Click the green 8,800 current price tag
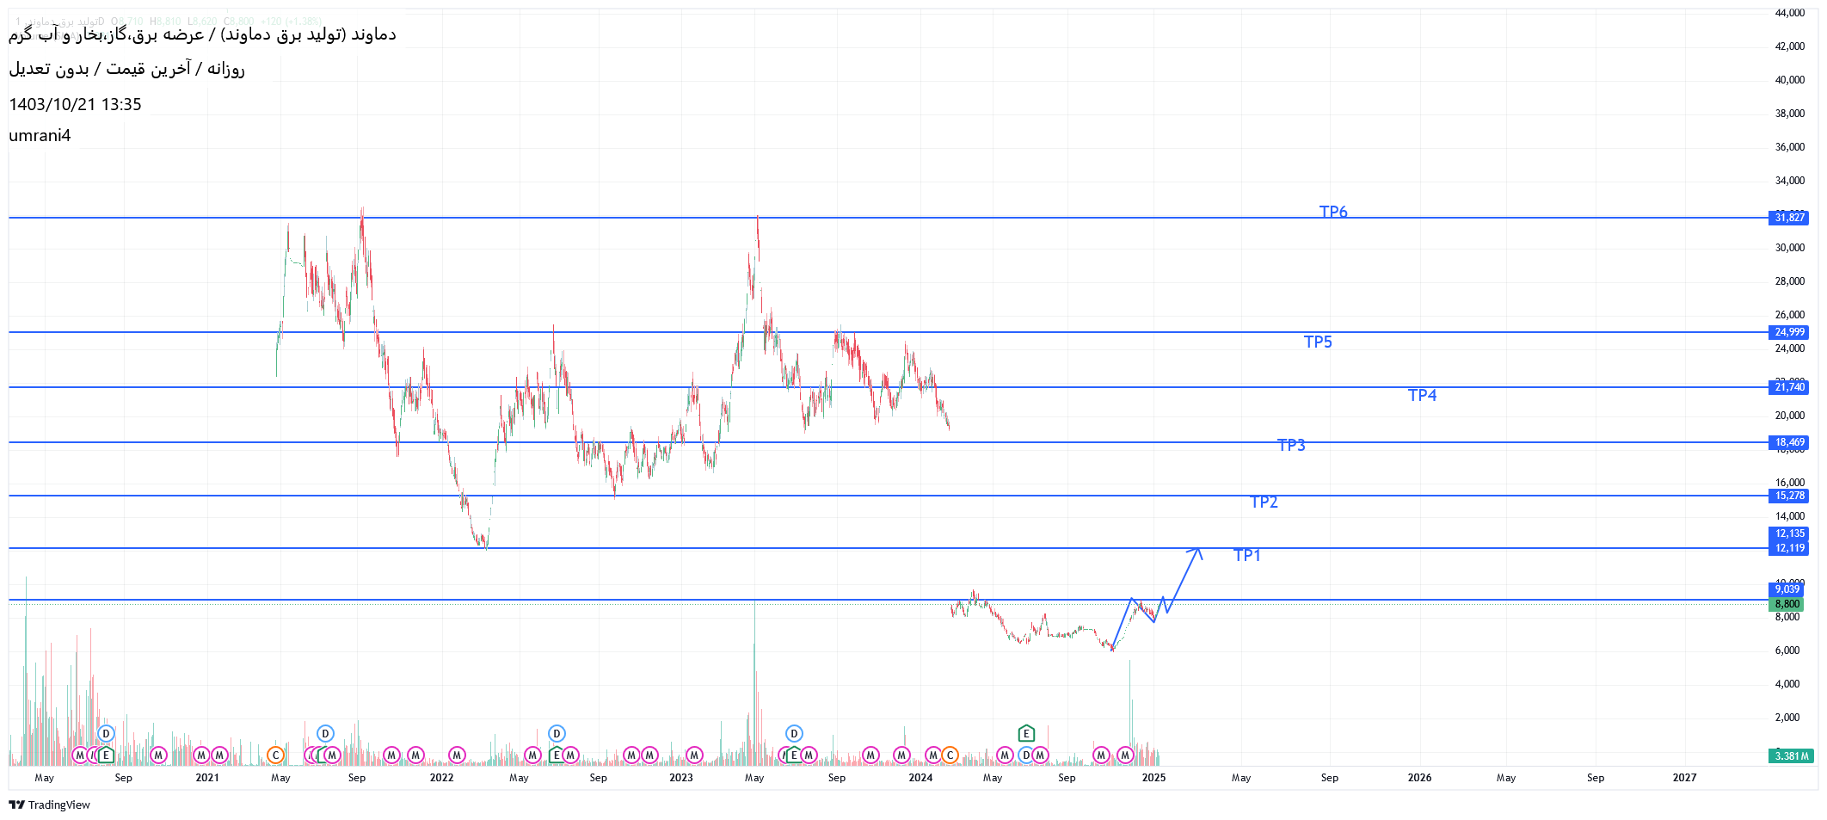1827x820 pixels. coord(1787,604)
